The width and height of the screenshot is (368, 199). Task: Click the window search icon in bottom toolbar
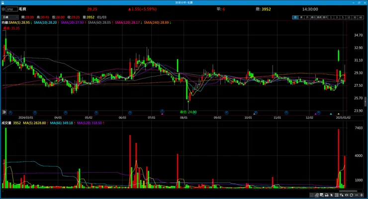(x=322, y=195)
